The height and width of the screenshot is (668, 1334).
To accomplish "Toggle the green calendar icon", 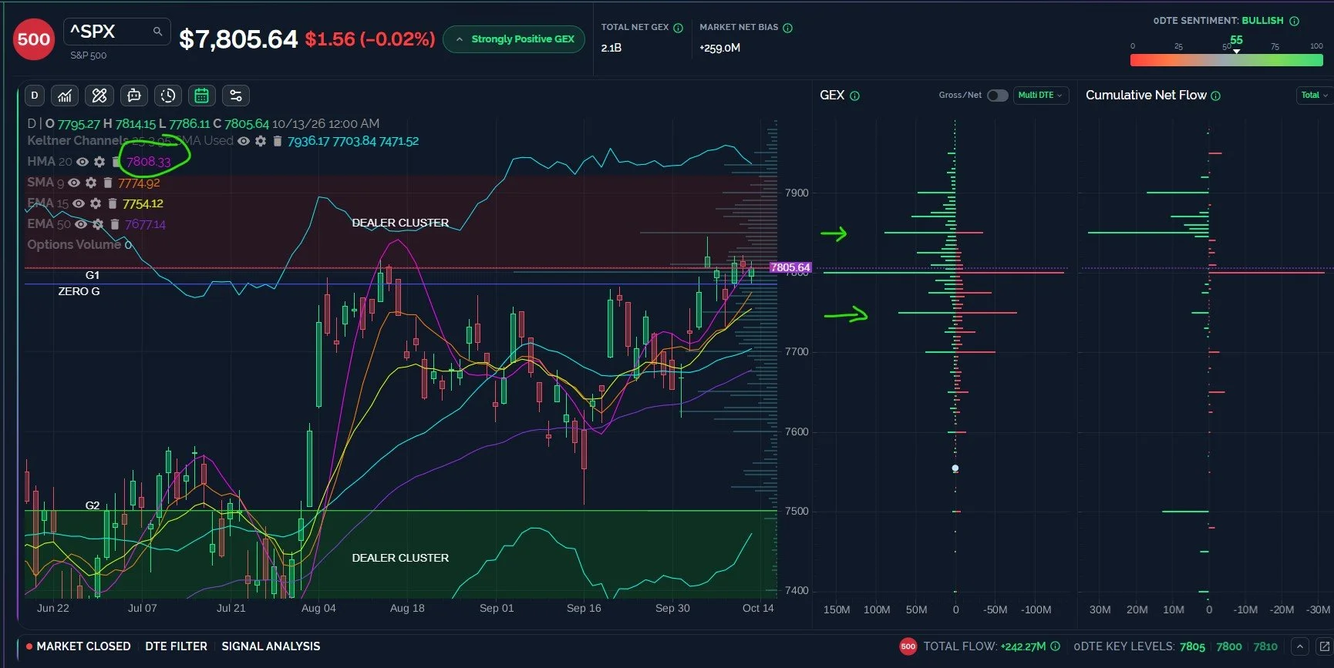I will 201,96.
